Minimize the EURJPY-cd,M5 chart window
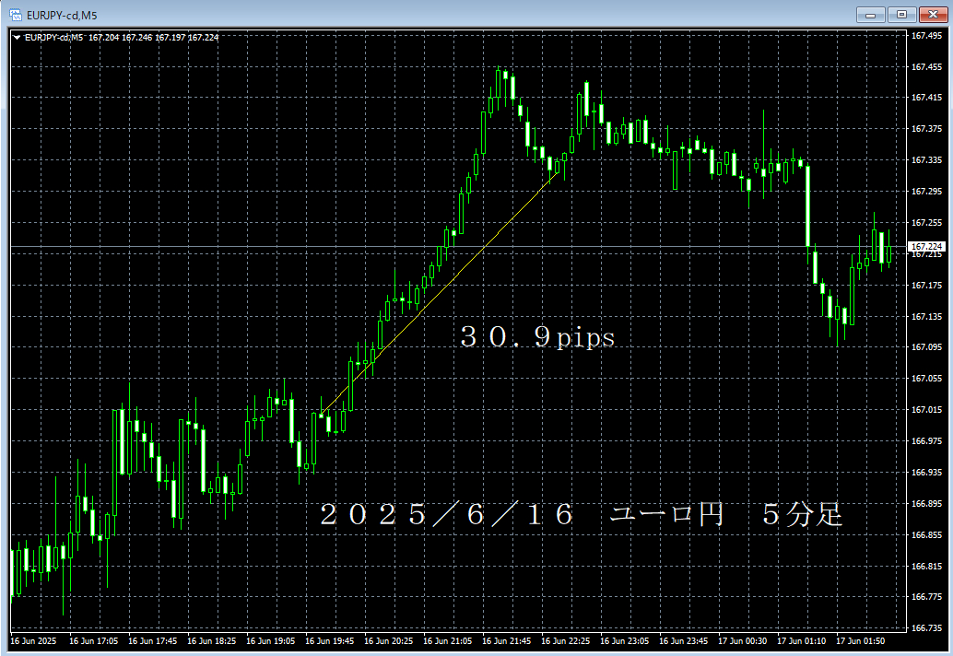 (870, 15)
